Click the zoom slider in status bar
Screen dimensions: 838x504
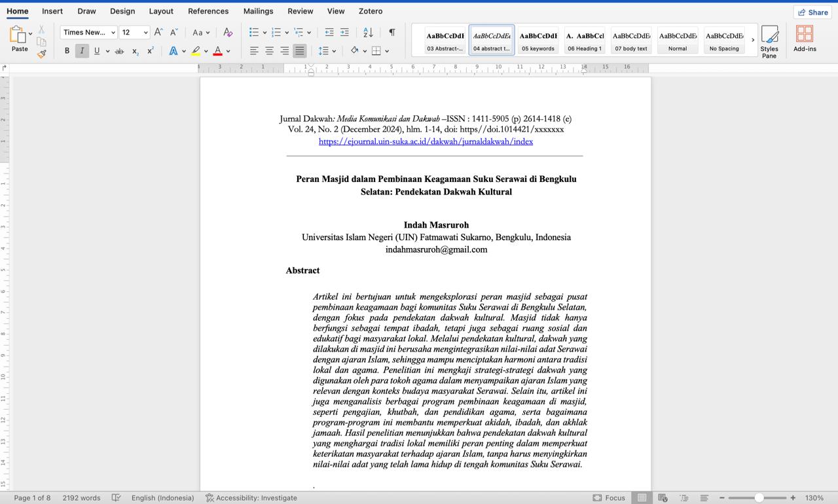[x=759, y=497]
